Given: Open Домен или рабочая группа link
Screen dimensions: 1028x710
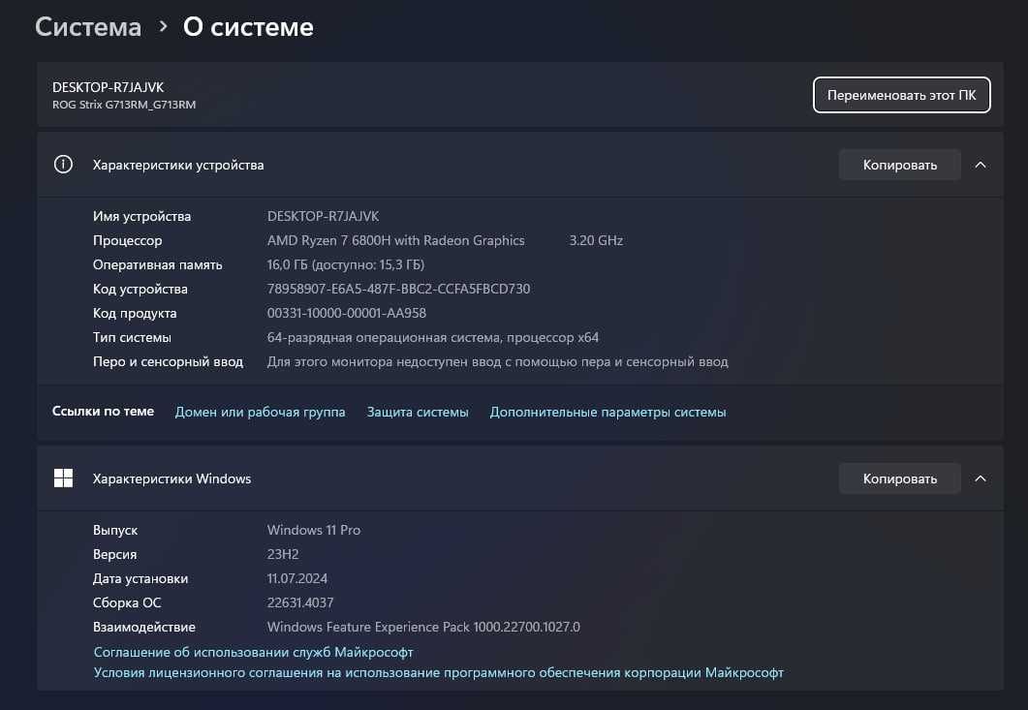Looking at the screenshot, I should 261,412.
